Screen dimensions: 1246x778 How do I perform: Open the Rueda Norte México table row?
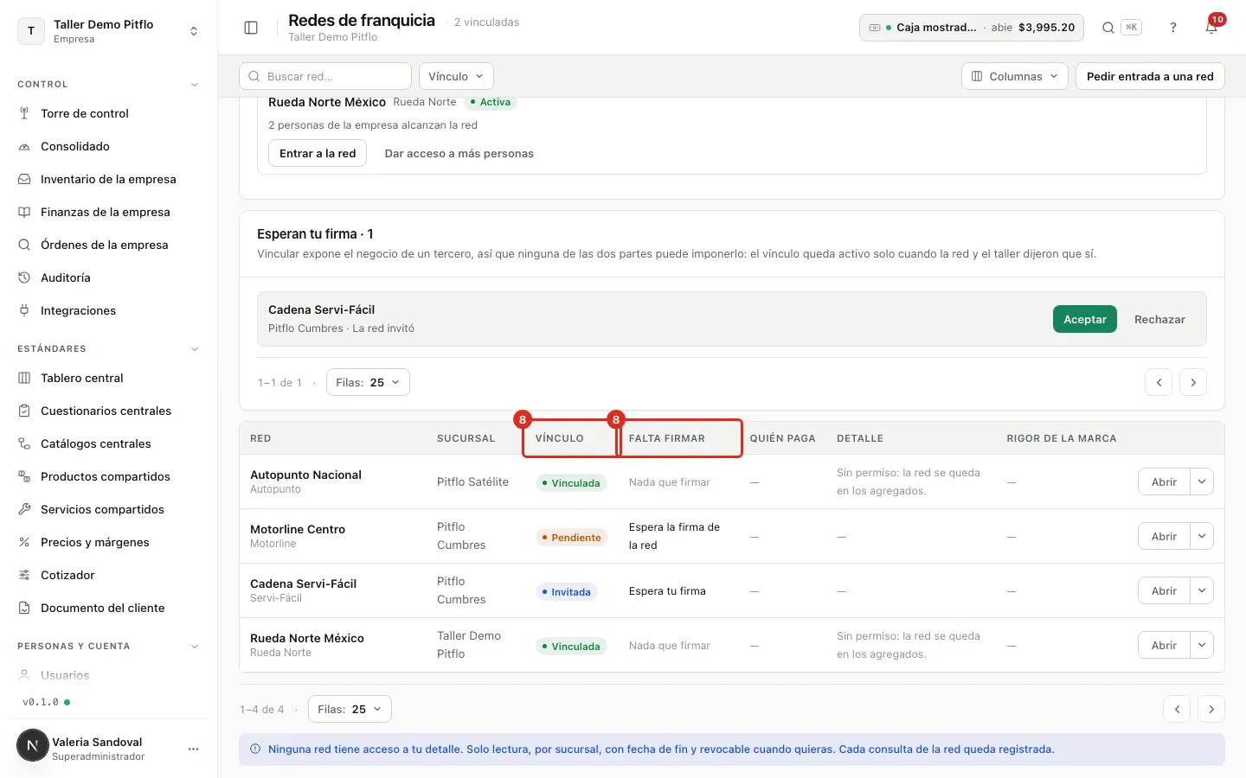pos(732,645)
